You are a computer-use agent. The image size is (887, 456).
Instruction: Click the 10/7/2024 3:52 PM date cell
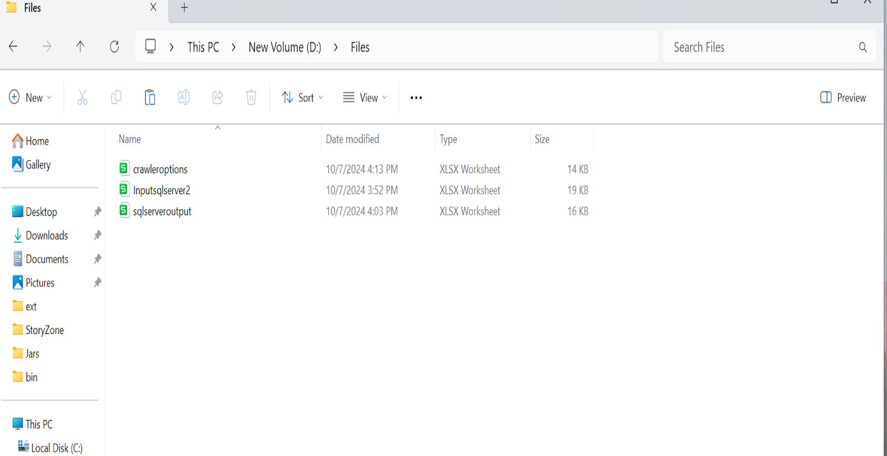coord(361,190)
